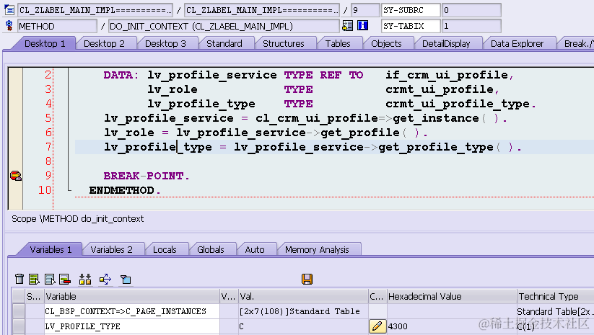Click the BREAK-POINT statement on line 9
The image size is (594, 335).
click(147, 176)
